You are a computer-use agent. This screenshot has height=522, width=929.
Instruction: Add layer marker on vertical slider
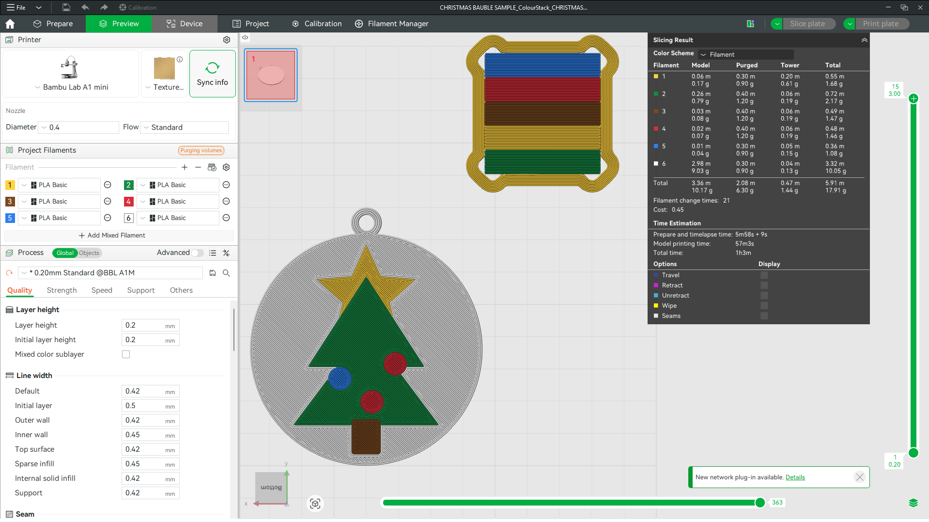914,98
